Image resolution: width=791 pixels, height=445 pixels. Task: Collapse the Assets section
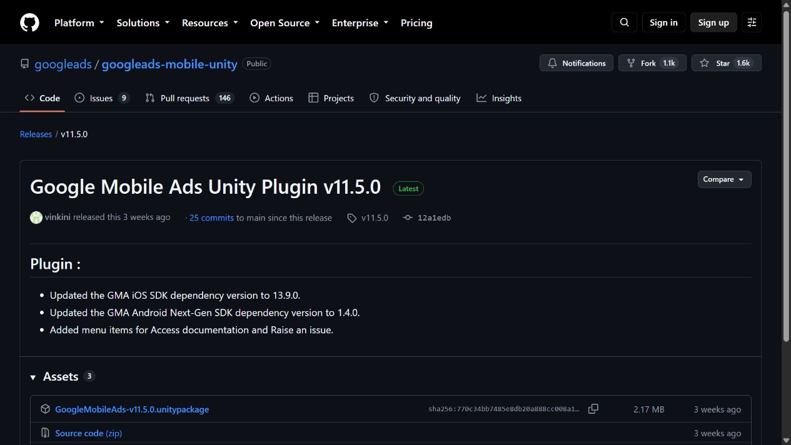click(x=33, y=377)
